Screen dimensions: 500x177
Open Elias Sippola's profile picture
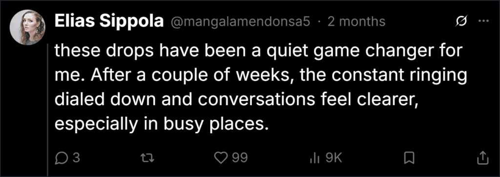click(x=27, y=27)
